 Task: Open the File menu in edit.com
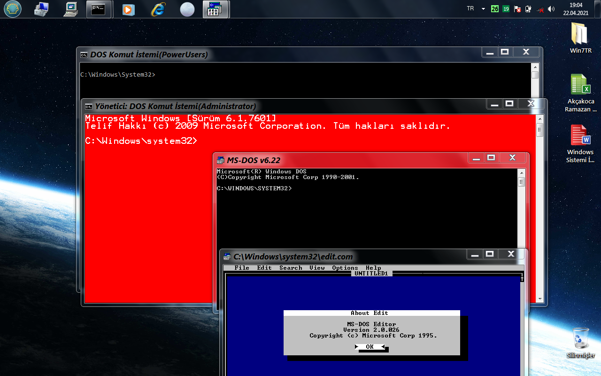click(x=242, y=268)
